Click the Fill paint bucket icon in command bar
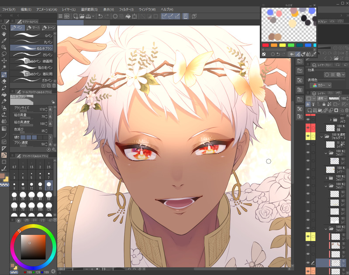Image resolution: width=349 pixels, height=275 pixels. click(x=128, y=16)
